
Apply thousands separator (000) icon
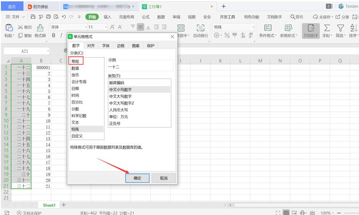pos(235,35)
